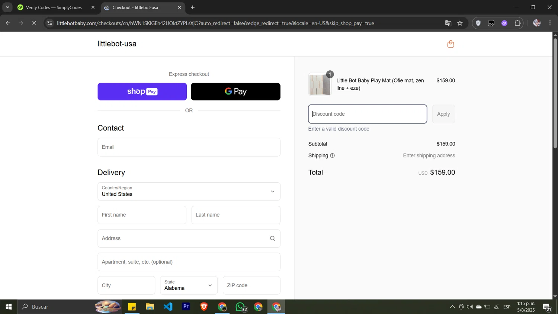Click the ESP language indicator
Image resolution: width=558 pixels, height=314 pixels.
coord(507,307)
